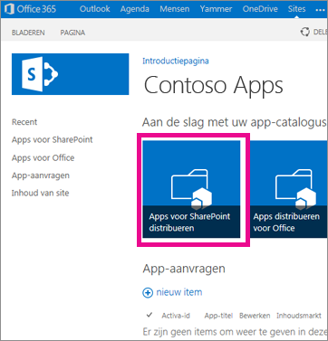Follow the Introductiepagina breadcrumb link
This screenshot has width=328, height=341.
click(176, 61)
